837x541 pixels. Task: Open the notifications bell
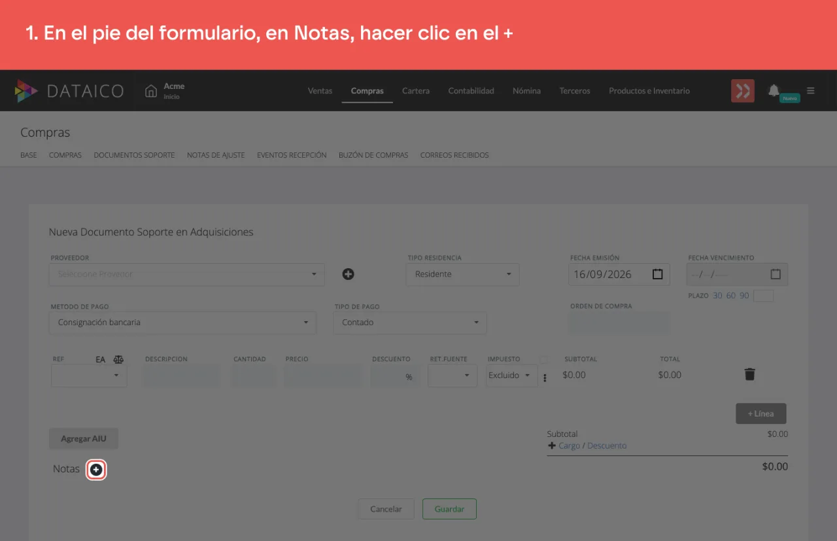(774, 90)
